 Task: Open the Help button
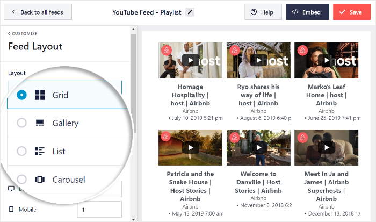(x=263, y=12)
